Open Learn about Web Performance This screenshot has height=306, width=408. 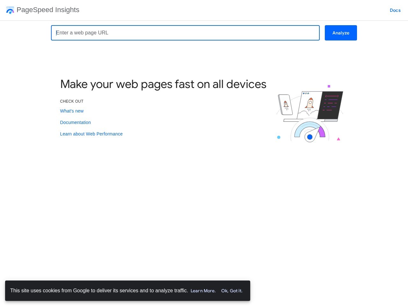91,134
